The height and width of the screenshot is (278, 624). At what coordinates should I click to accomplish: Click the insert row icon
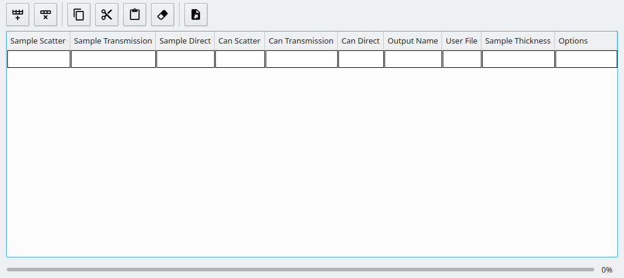18,15
